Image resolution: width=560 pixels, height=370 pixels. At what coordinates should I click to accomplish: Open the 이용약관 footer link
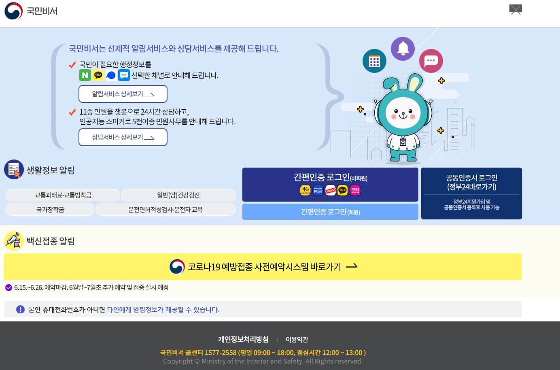coord(297,340)
